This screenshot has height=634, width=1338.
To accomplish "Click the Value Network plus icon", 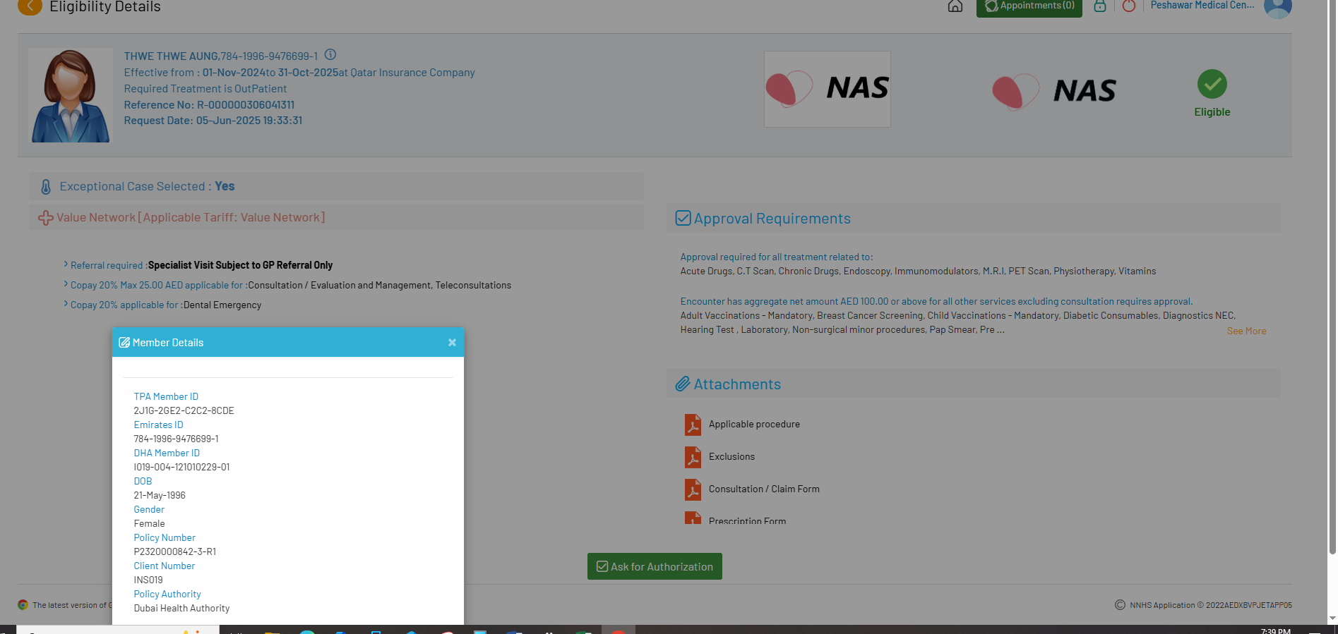I will click(x=46, y=218).
